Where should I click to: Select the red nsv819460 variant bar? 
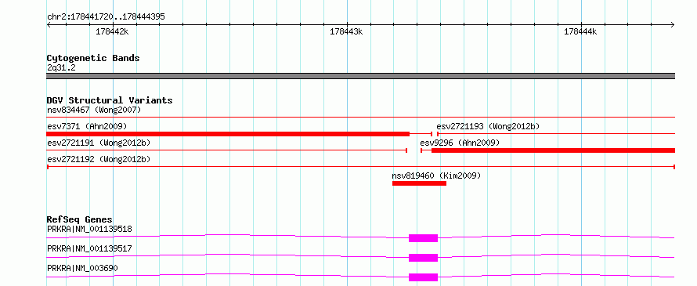[419, 183]
